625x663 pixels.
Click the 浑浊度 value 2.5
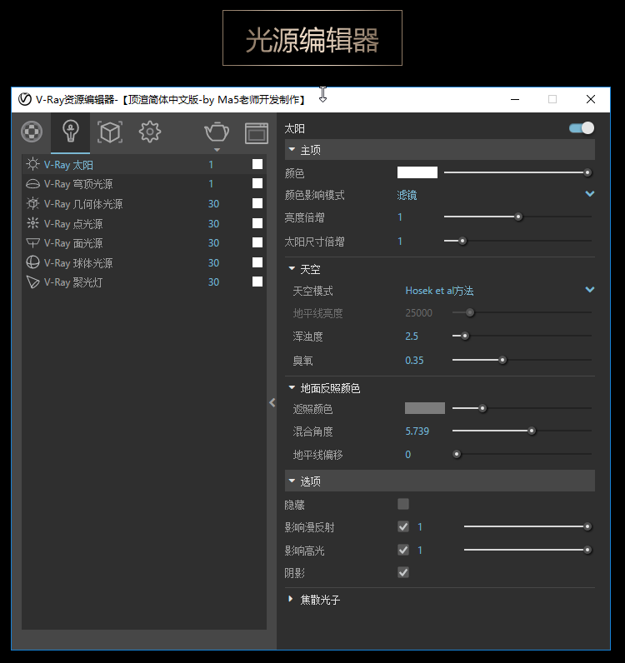pos(412,336)
